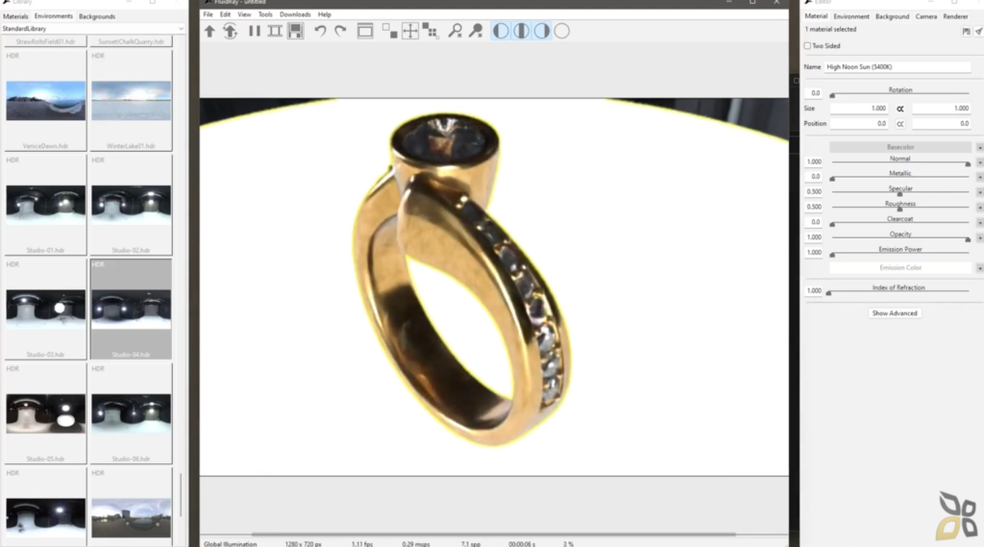Adjust the Opacity slider
The height and width of the screenshot is (547, 984).
coord(899,239)
